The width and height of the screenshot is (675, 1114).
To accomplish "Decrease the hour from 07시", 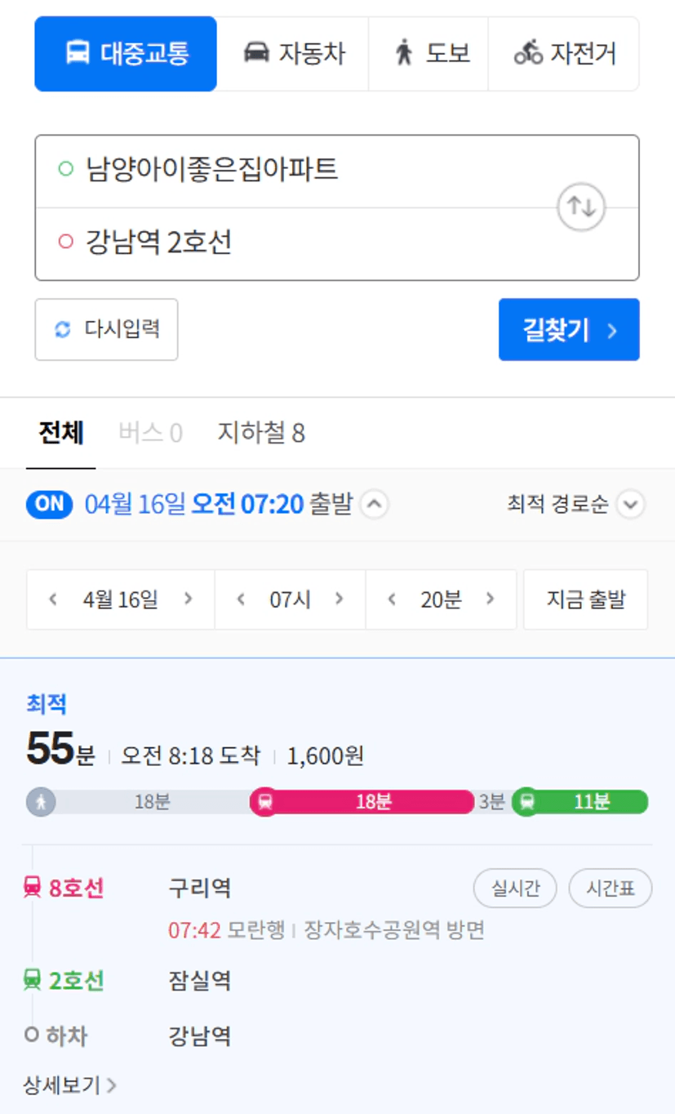I will point(241,599).
